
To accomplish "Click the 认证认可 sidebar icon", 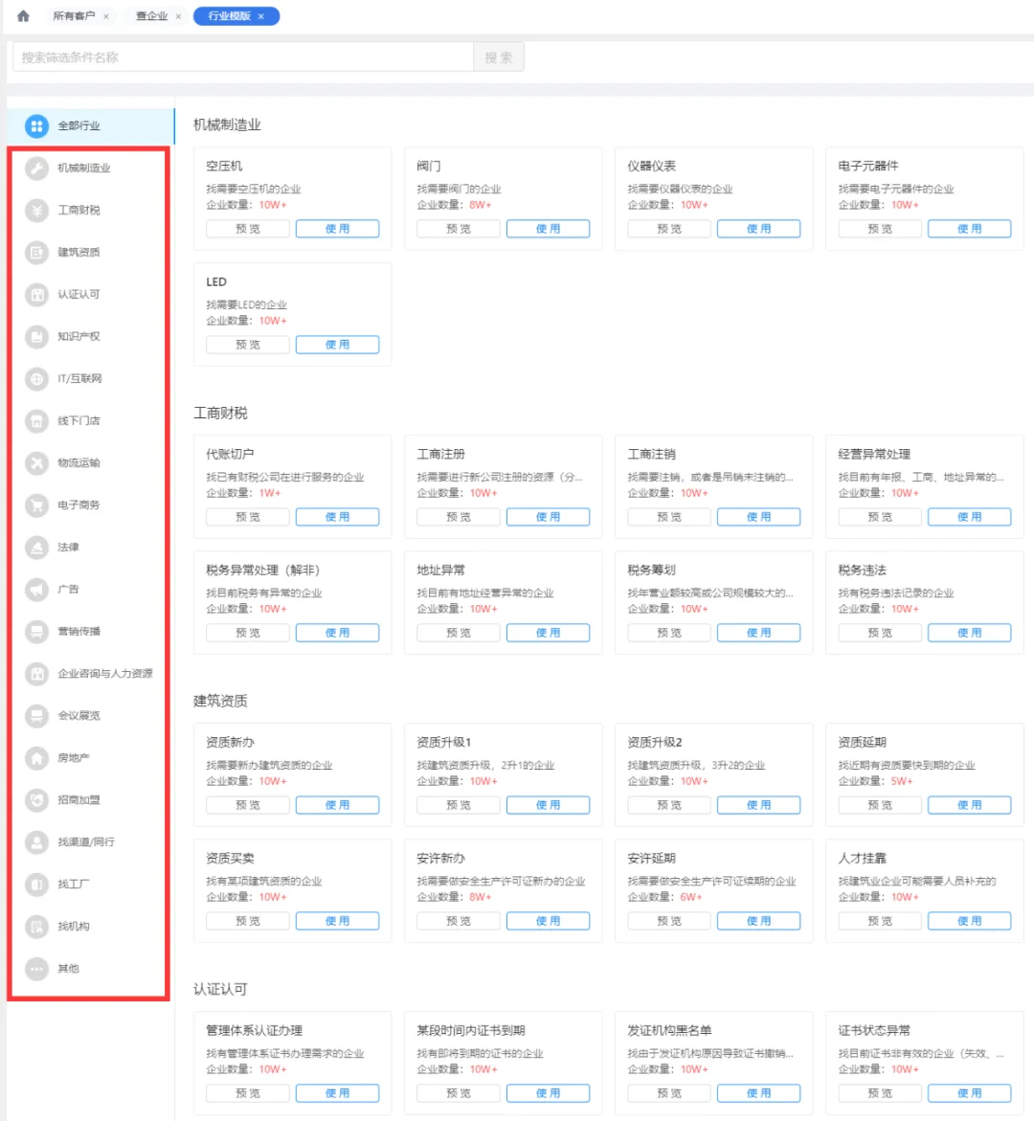I will coord(36,295).
